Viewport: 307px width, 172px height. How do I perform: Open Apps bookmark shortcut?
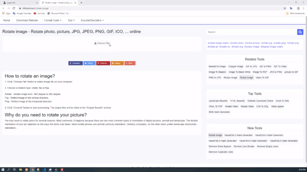point(6,13)
